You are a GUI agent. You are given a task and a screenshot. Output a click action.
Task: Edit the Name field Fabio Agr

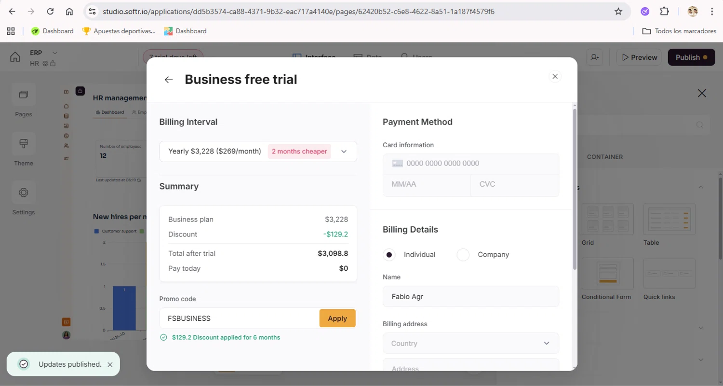471,296
